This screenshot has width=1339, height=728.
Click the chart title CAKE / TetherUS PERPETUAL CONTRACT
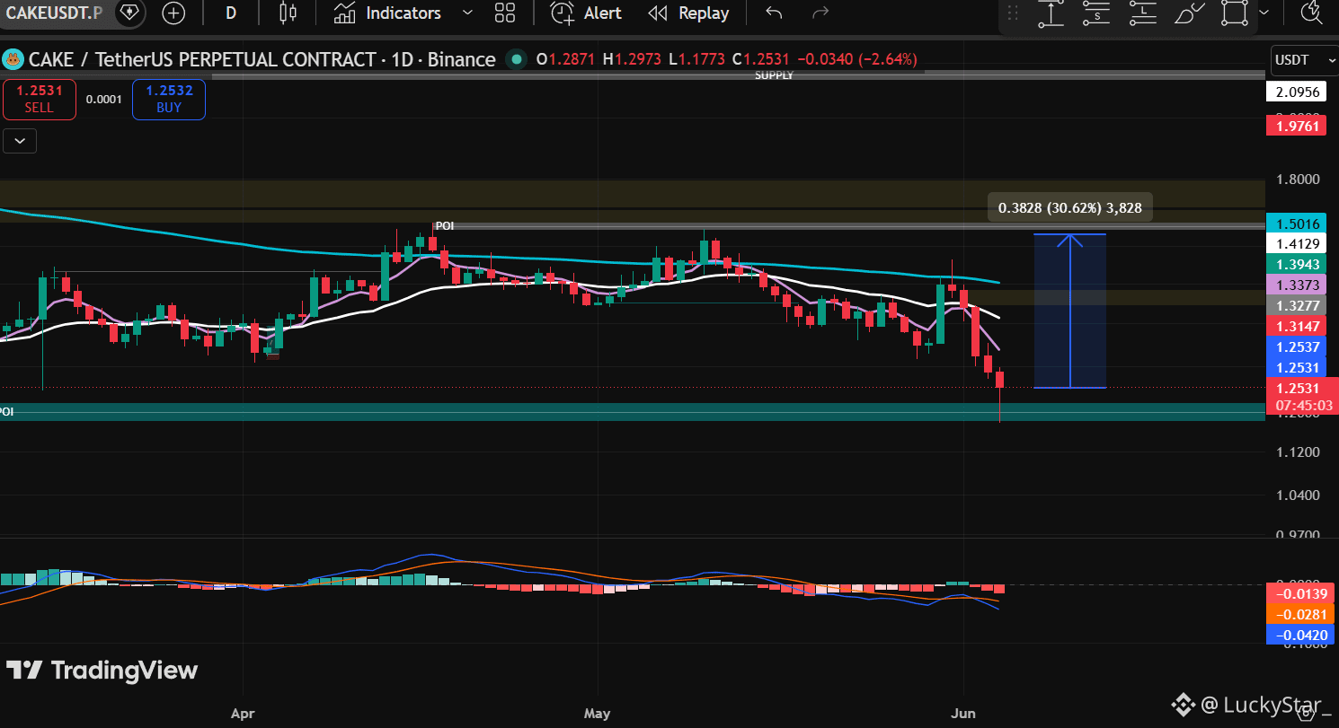pos(202,60)
